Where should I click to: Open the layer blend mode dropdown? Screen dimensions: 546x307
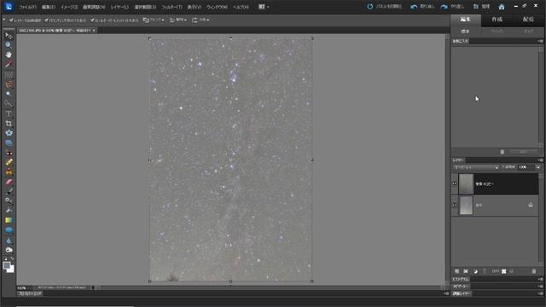[475, 167]
